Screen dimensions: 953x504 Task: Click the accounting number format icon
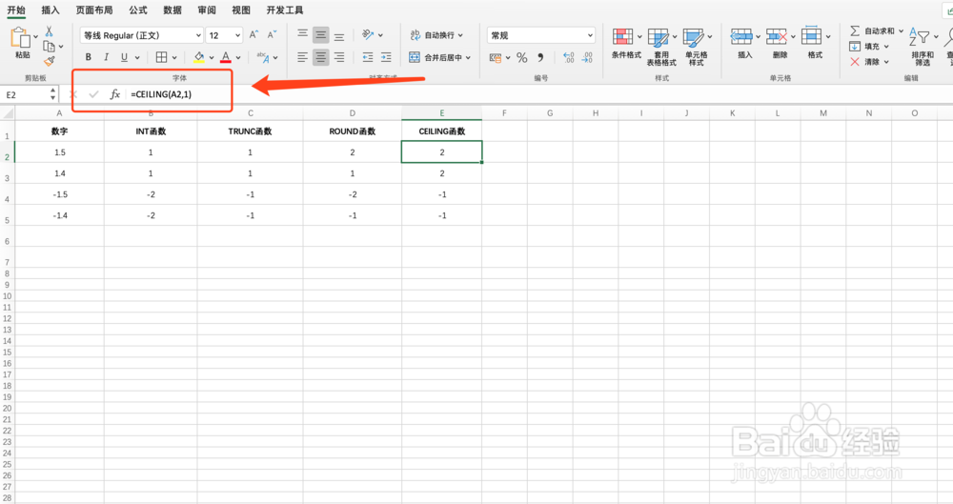pos(496,58)
